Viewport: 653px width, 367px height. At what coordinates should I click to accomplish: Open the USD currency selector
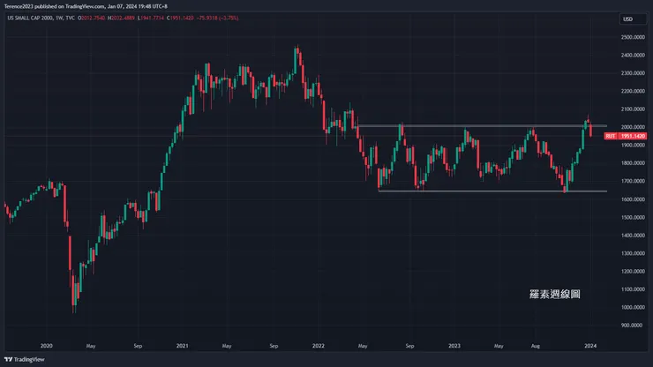632,19
